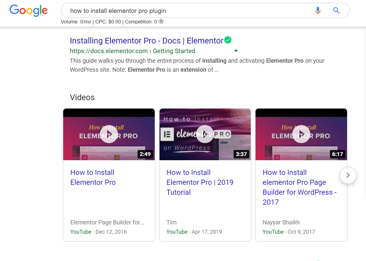Start voice search with the microphone icon
This screenshot has height=261, width=366.
(x=318, y=11)
